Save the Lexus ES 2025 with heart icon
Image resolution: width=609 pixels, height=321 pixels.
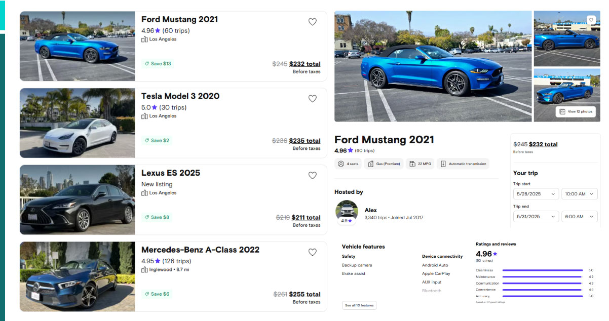click(x=313, y=176)
